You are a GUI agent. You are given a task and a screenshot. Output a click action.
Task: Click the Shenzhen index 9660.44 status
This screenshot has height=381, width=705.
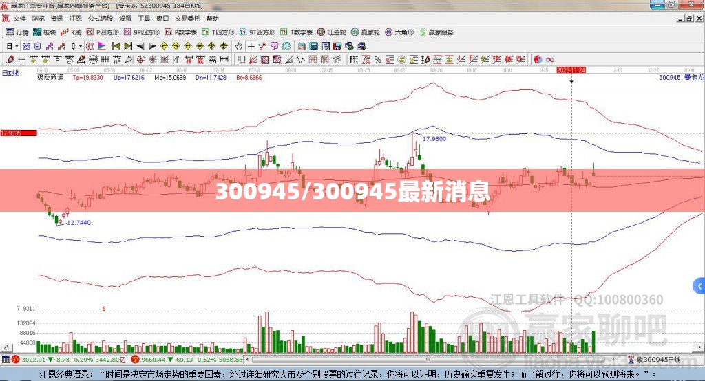tap(154, 360)
